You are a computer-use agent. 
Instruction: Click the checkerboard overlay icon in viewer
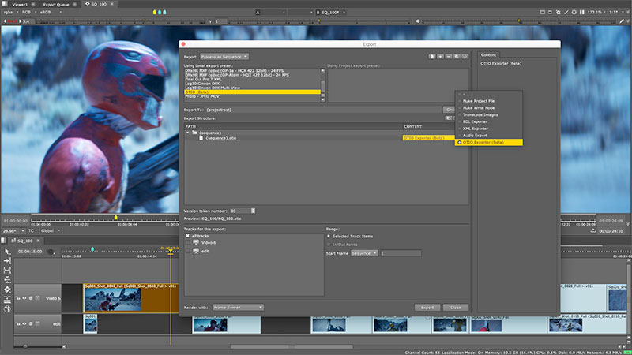pos(559,12)
